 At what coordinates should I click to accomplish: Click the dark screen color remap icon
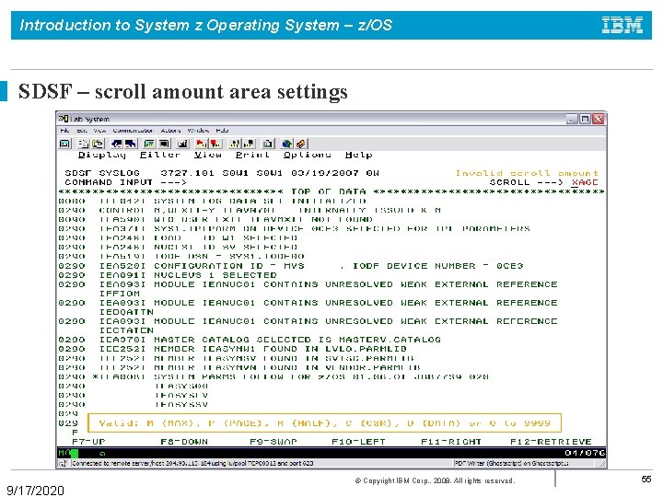pos(164,144)
